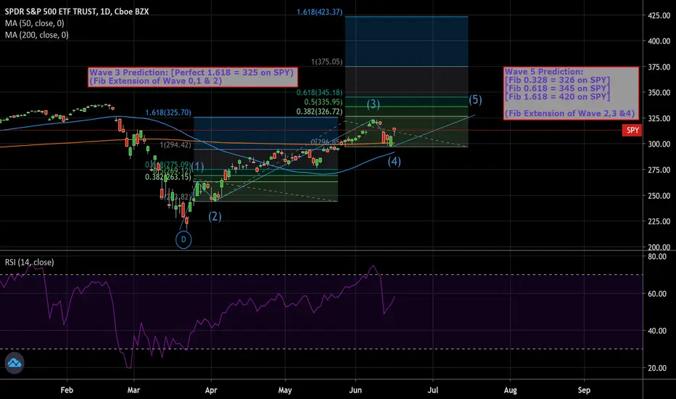Click the wave (5) label
Image resolution: width=676 pixels, height=399 pixels.
coord(475,99)
